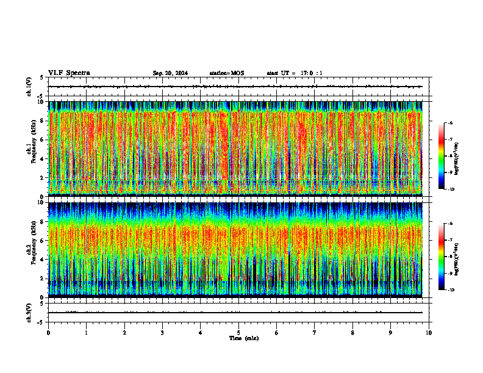Click the ch.3 voltage waveform trace
This screenshot has height=373, width=483.
235,313
